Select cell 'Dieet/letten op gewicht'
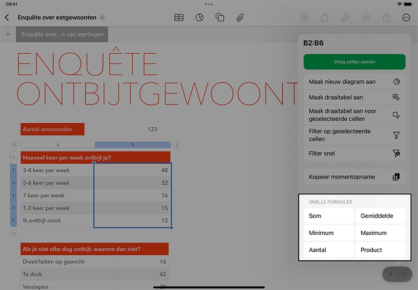Viewport: 418px width, 290px height. pyautogui.click(x=67, y=261)
